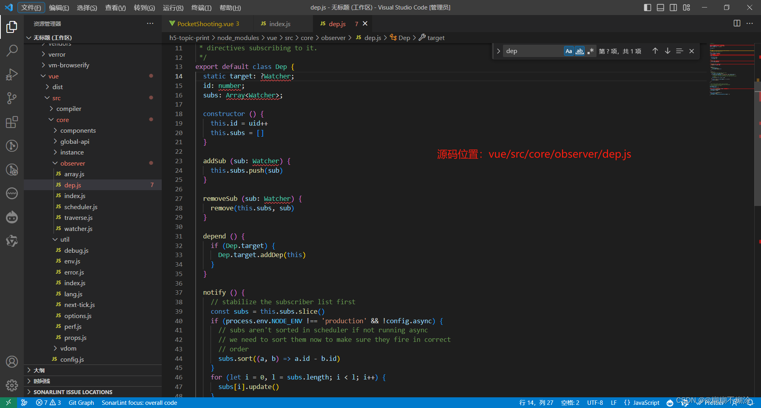Image resolution: width=761 pixels, height=408 pixels.
Task: Open the 终端(T) menu
Action: tap(201, 8)
